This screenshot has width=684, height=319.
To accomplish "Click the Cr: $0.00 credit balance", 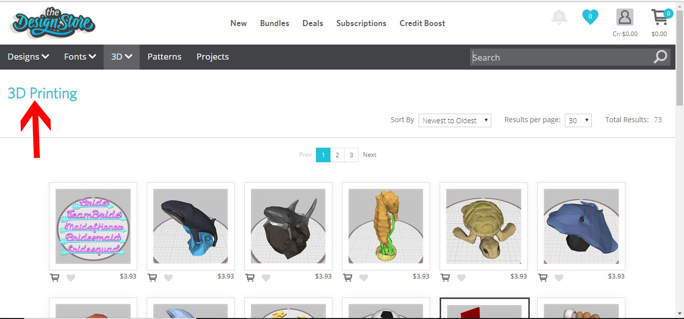I will click(x=625, y=34).
